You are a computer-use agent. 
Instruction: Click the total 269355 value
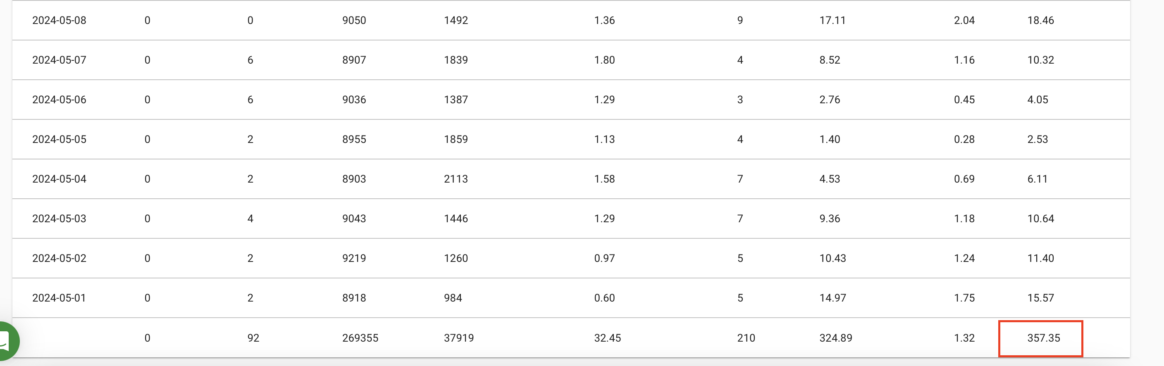(360, 338)
